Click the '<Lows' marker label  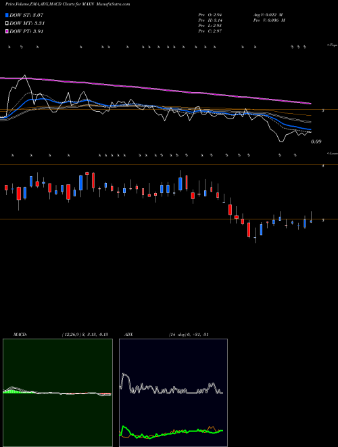(332, 153)
